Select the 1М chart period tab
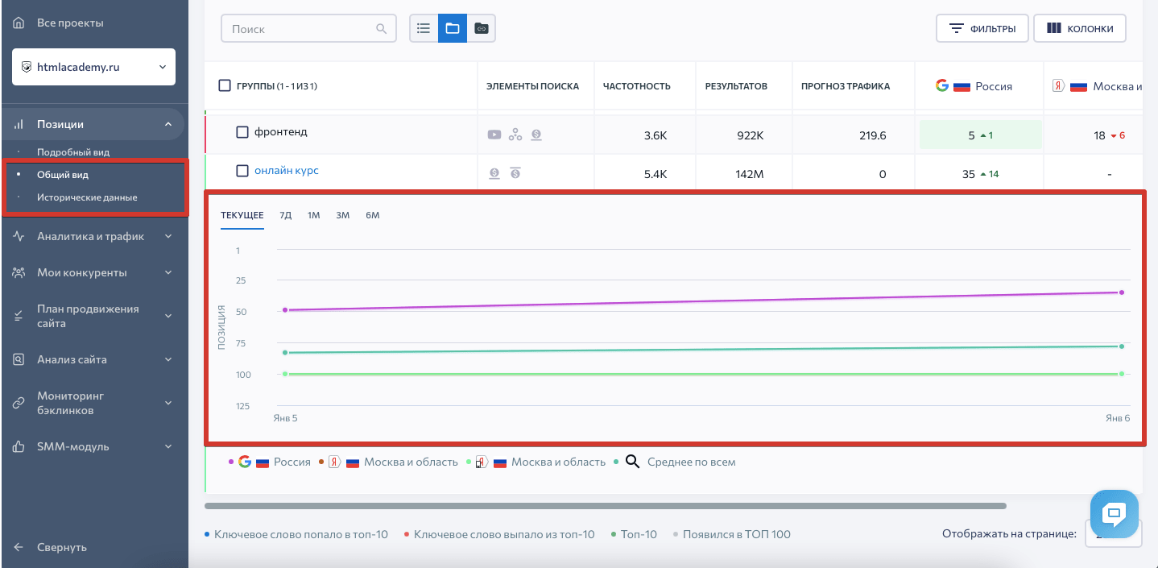1158x568 pixels. pyautogui.click(x=314, y=215)
